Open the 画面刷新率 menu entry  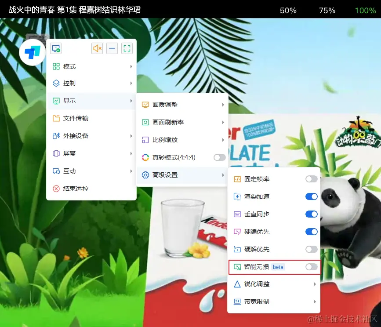(182, 122)
